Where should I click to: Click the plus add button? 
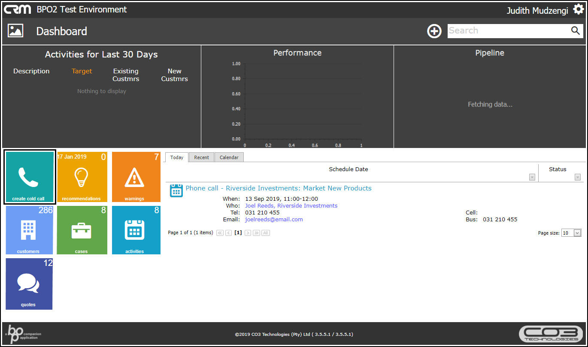tap(434, 31)
